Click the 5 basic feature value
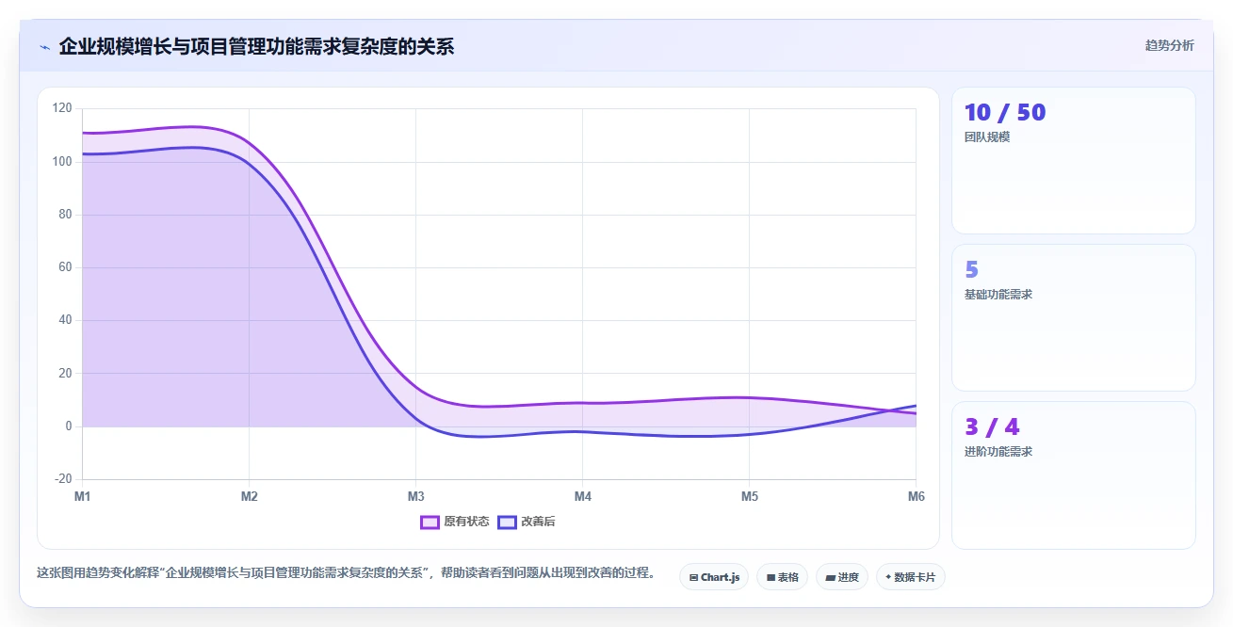The width and height of the screenshot is (1233, 627). (972, 269)
